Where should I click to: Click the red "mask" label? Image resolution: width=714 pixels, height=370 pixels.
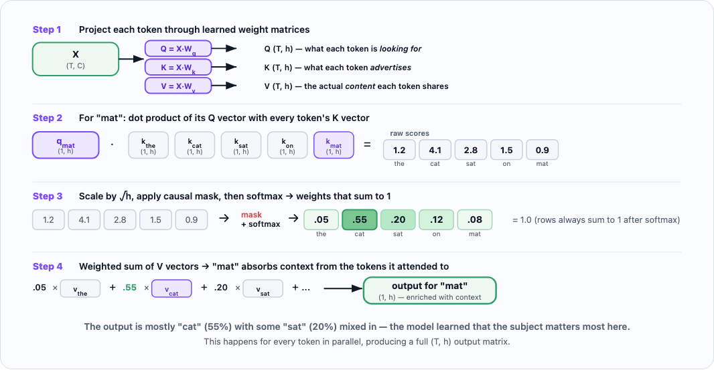[252, 215]
